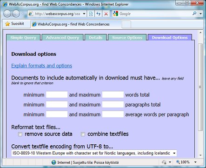Click the page favicon in the tab
Viewport: 206px width, 168px height.
pos(34,24)
